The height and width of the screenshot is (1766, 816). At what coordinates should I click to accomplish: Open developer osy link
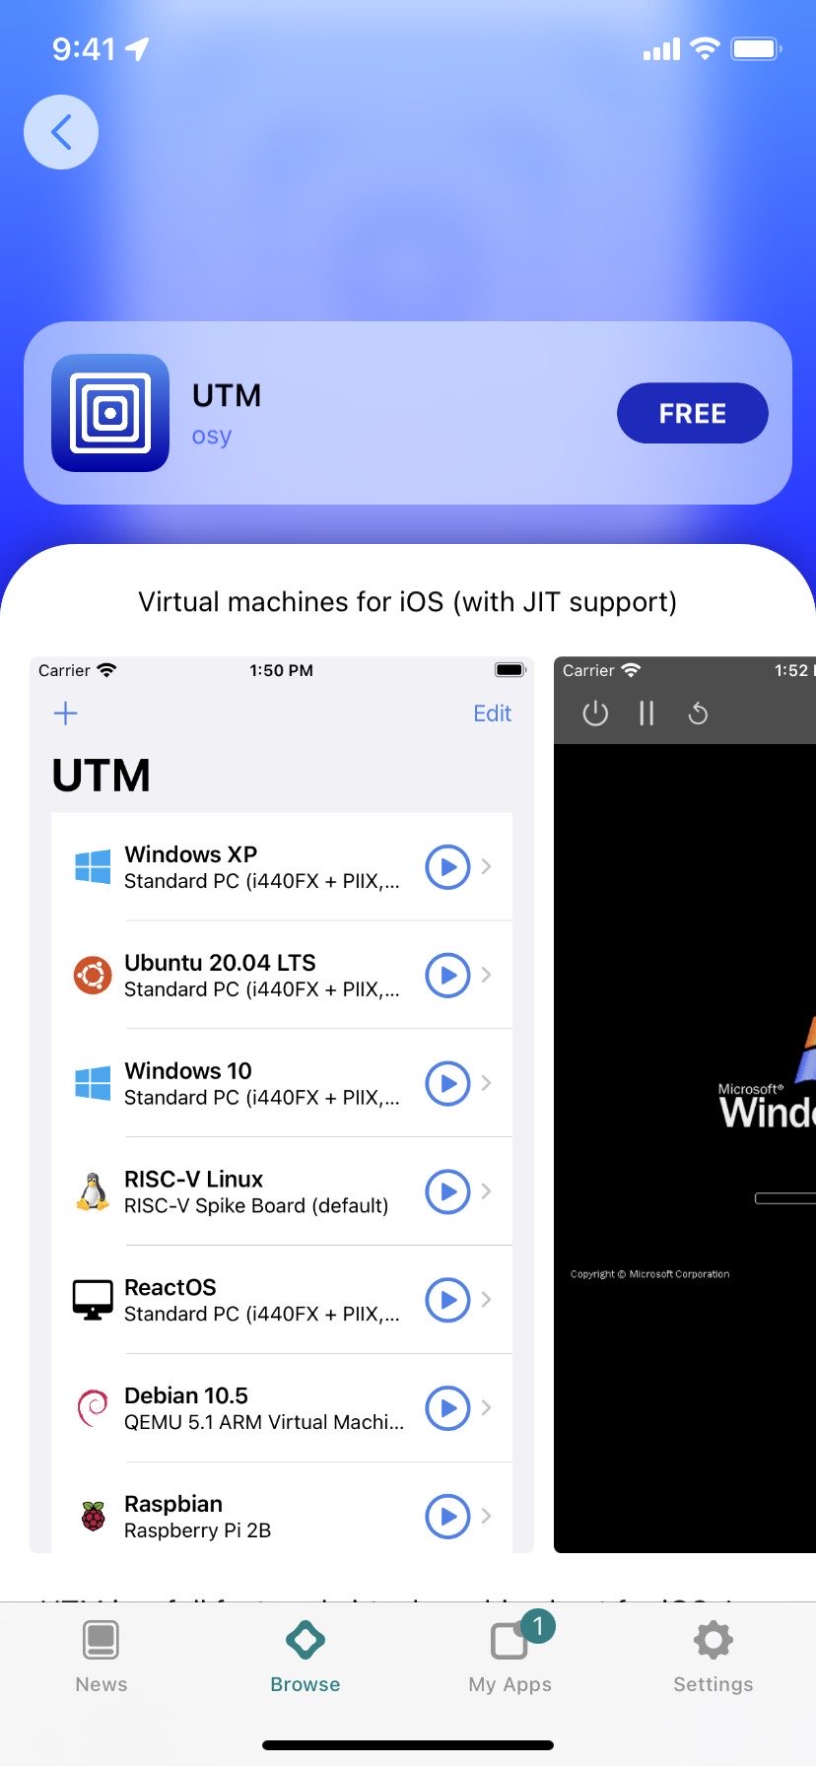coord(212,436)
